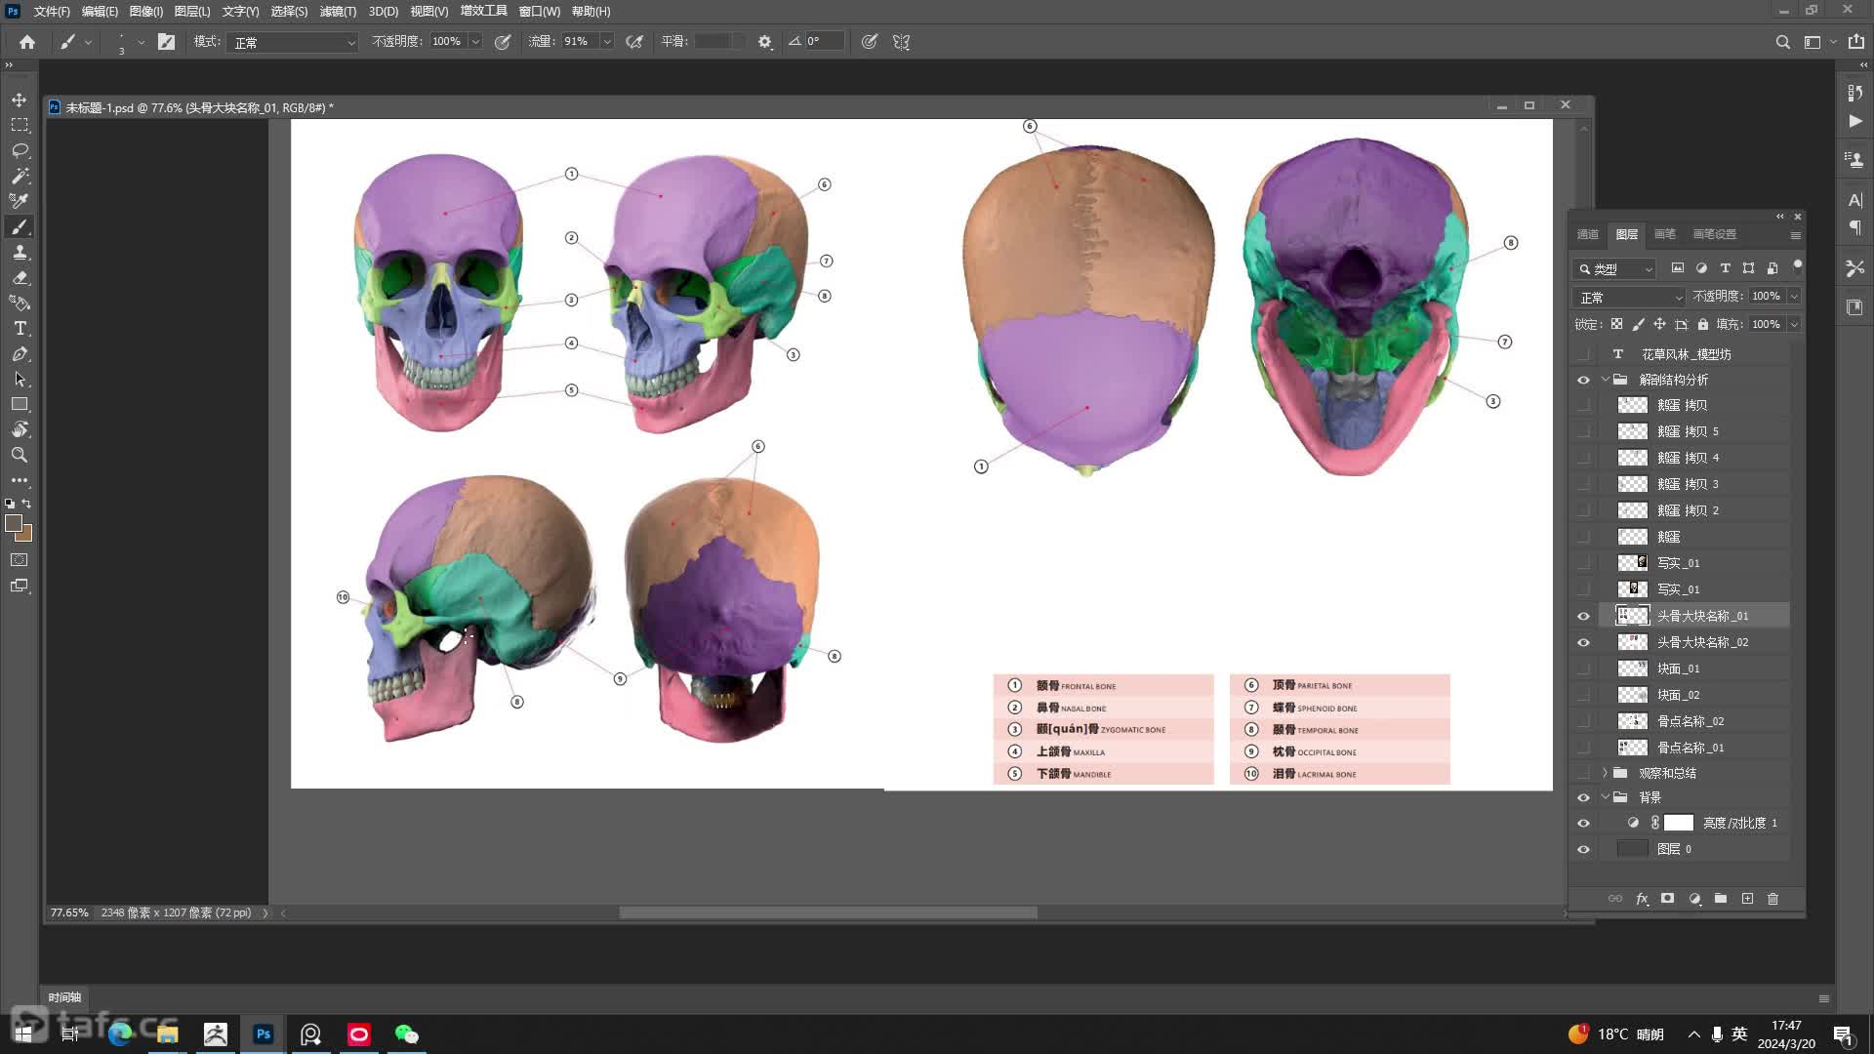Enable airbrush build-up icon
This screenshot has height=1054, width=1874.
(634, 42)
